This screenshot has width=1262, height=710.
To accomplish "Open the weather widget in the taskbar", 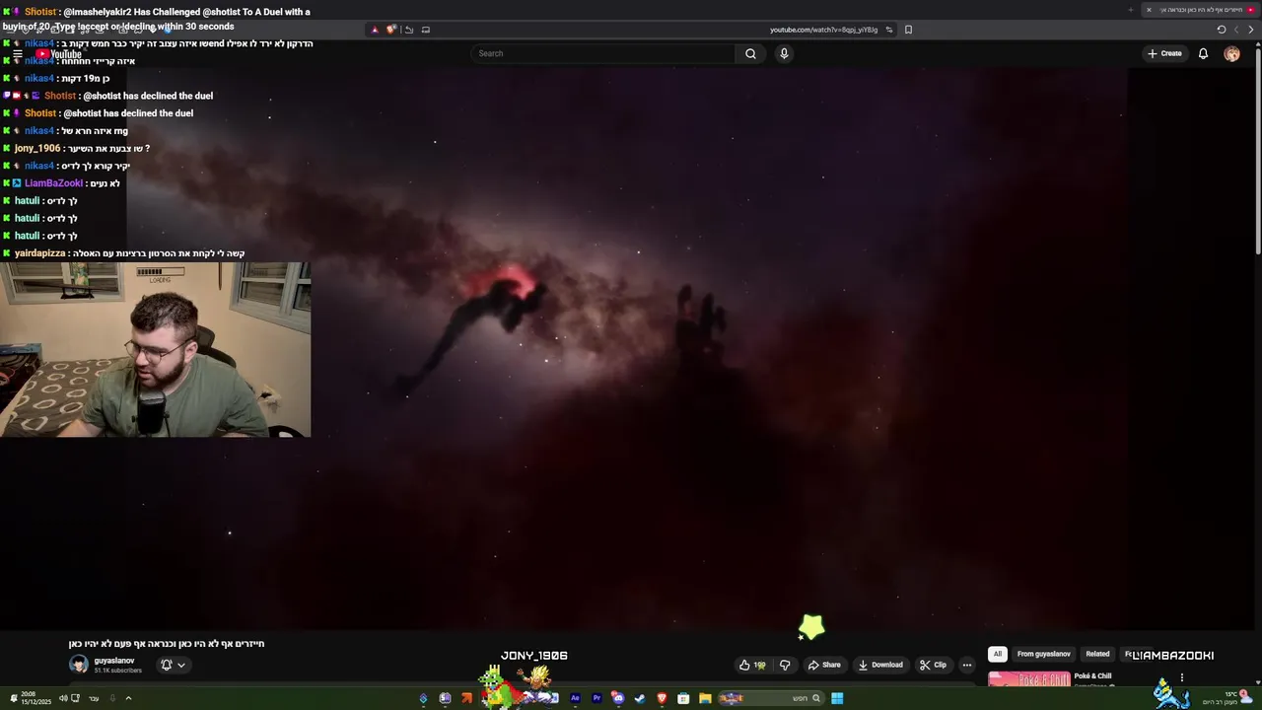I will (1226, 698).
